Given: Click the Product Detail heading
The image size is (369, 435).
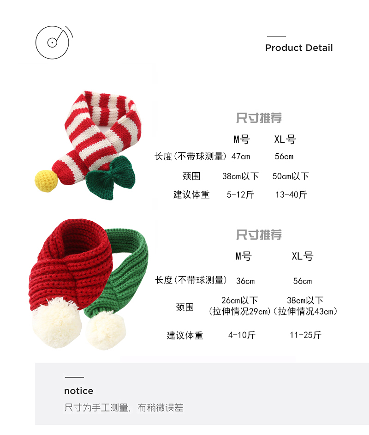Looking at the screenshot, I should [x=299, y=48].
